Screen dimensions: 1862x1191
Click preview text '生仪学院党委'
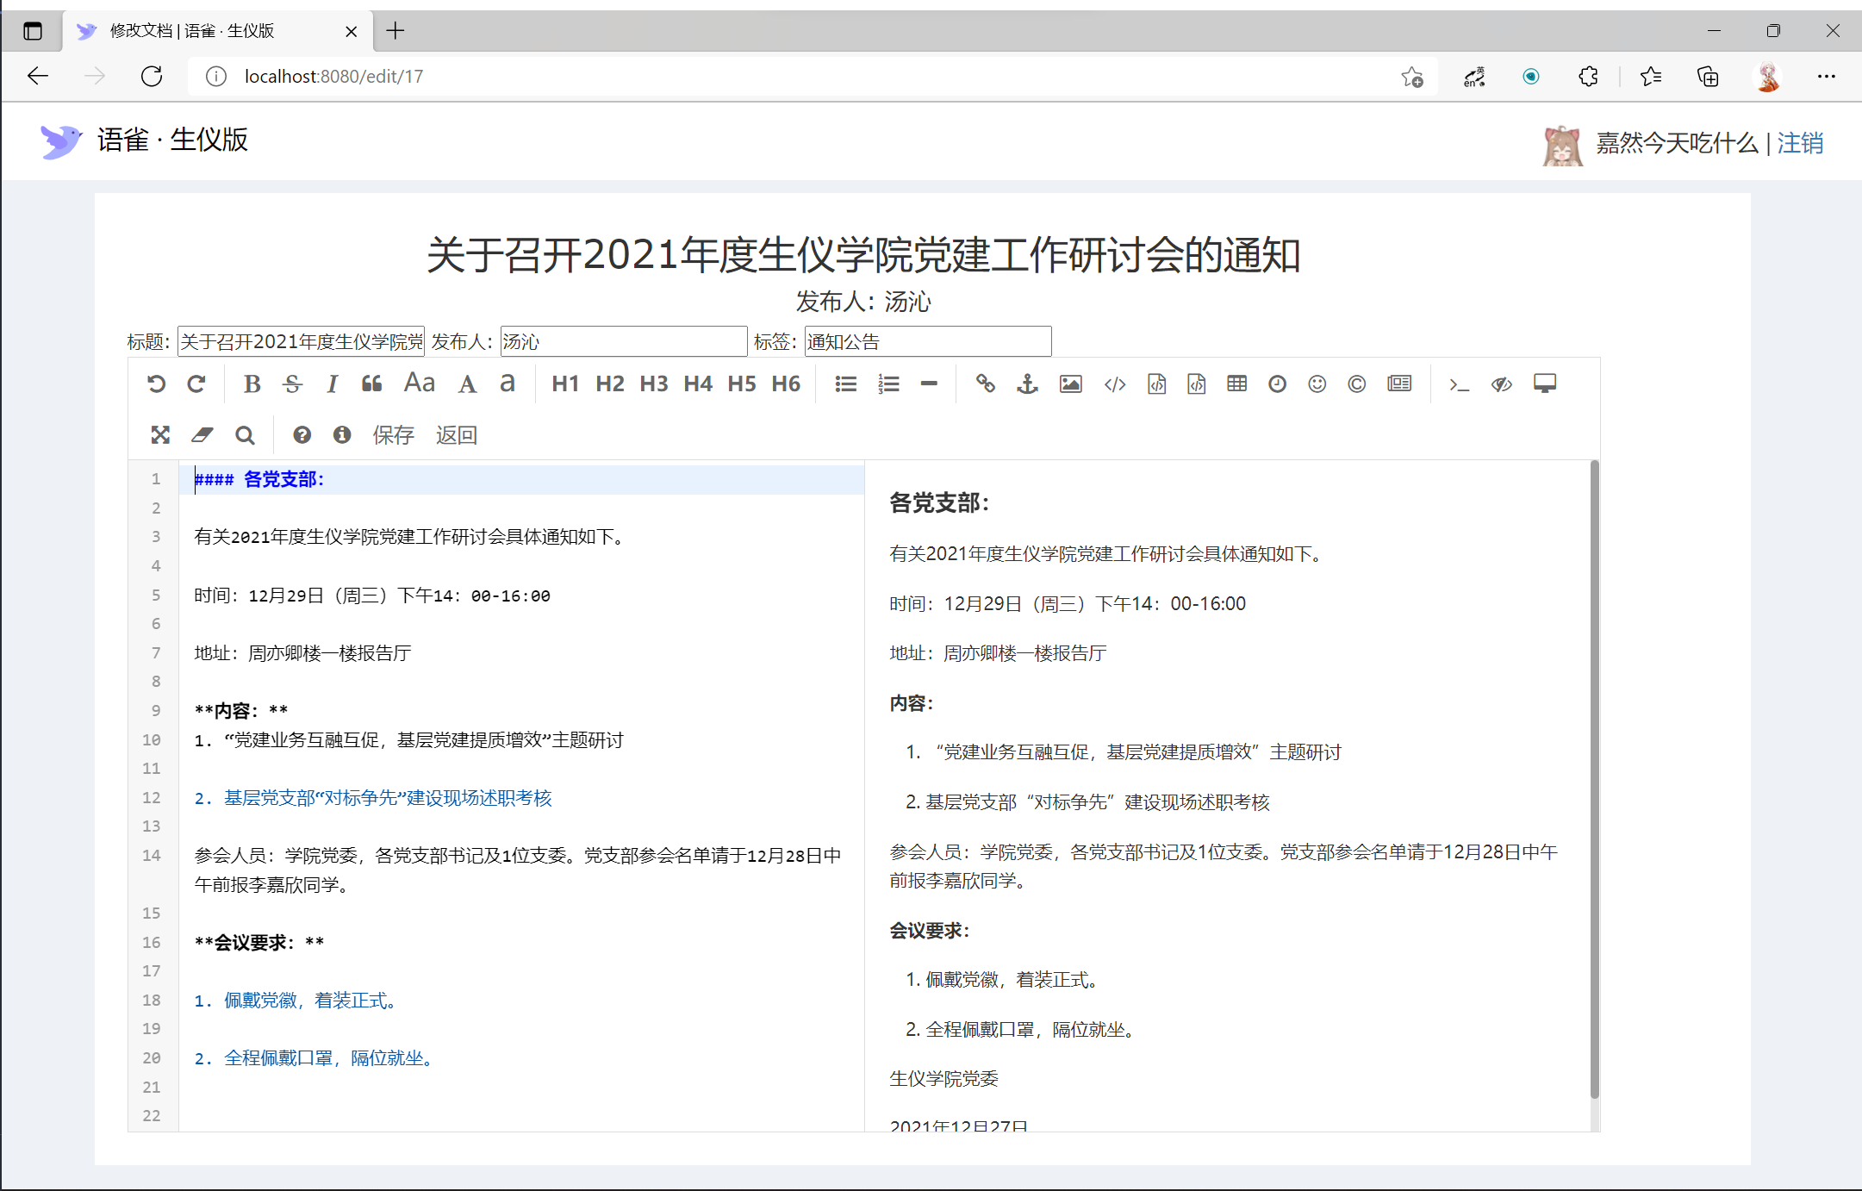tap(943, 1079)
